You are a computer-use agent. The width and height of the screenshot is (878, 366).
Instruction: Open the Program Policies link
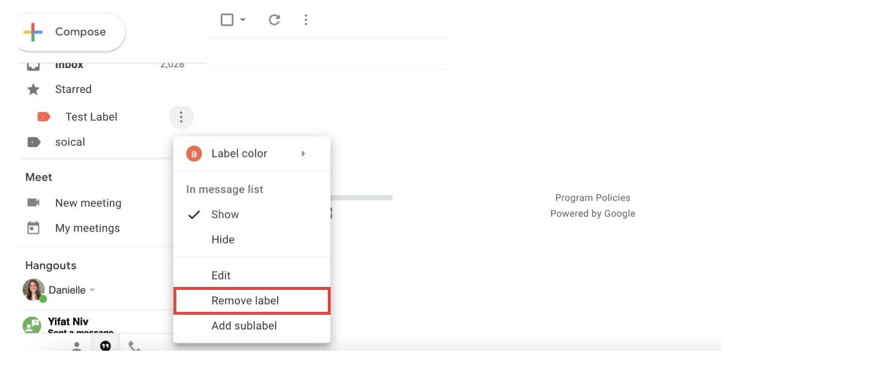592,198
